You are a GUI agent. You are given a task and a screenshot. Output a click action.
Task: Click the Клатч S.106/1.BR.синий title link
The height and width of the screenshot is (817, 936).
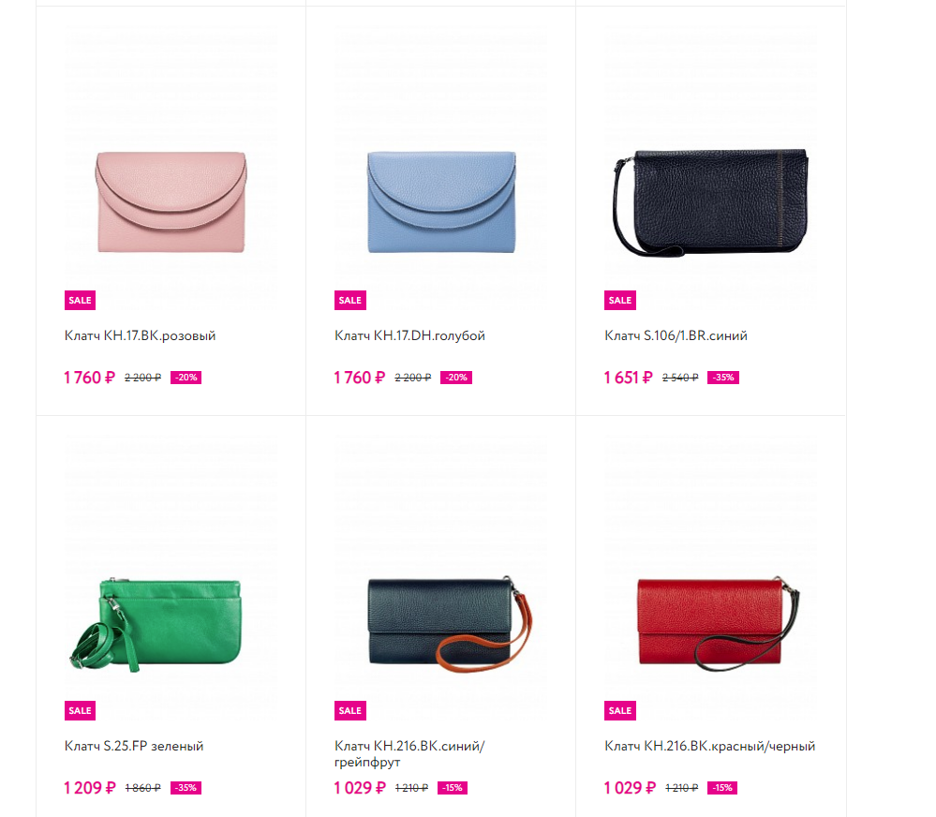point(676,335)
